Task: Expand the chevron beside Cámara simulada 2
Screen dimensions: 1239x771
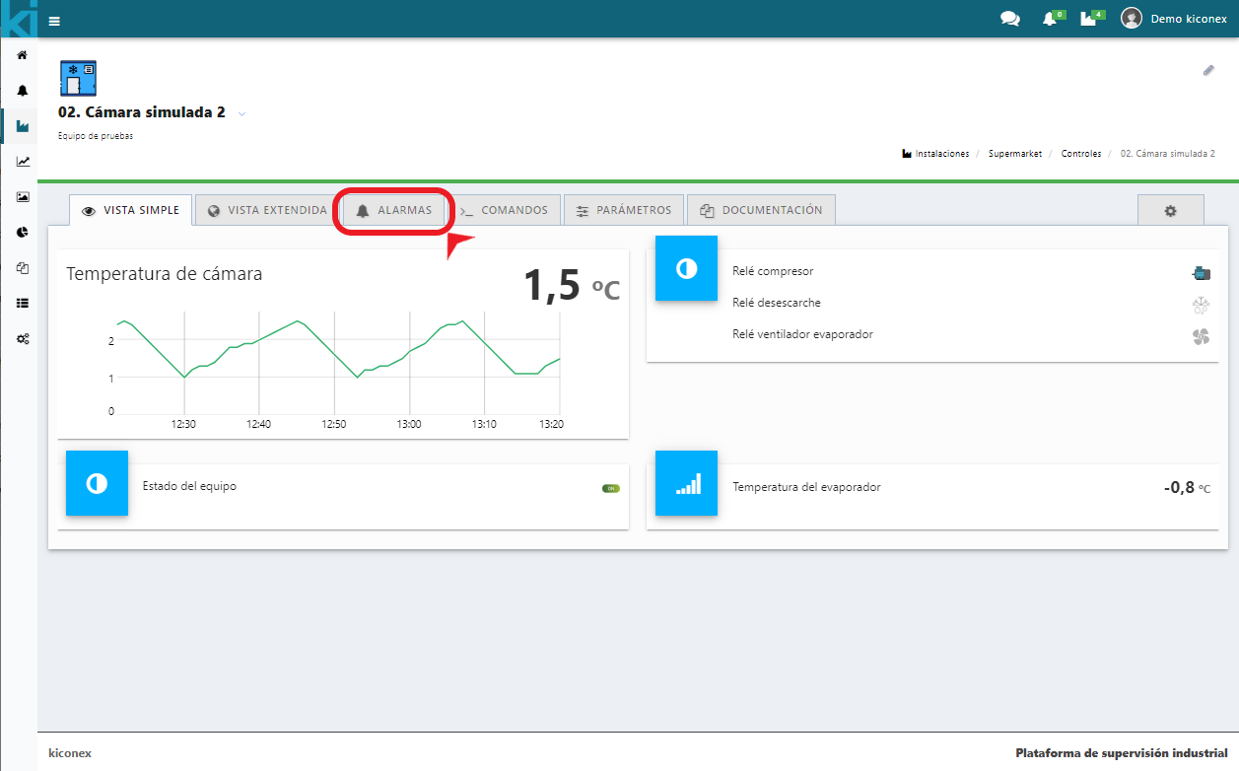Action: coord(241,114)
